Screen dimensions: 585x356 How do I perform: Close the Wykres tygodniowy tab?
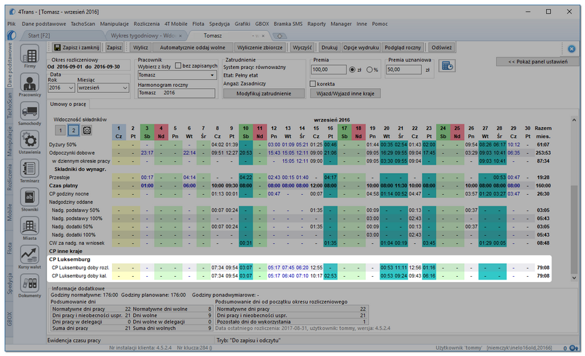(181, 36)
